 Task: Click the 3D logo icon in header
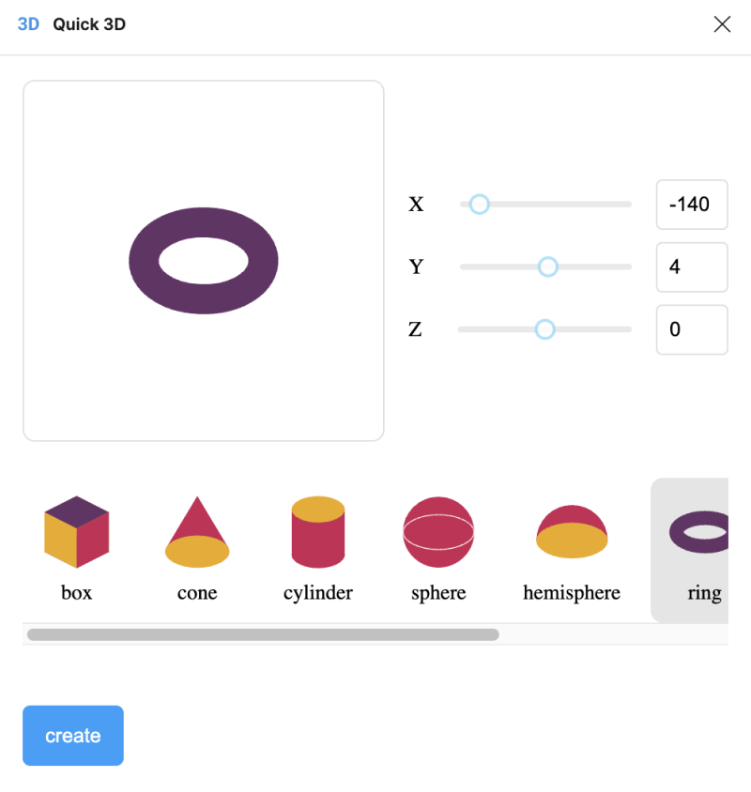pos(28,24)
